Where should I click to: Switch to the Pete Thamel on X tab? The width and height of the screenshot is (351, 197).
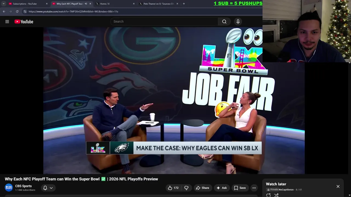click(158, 4)
